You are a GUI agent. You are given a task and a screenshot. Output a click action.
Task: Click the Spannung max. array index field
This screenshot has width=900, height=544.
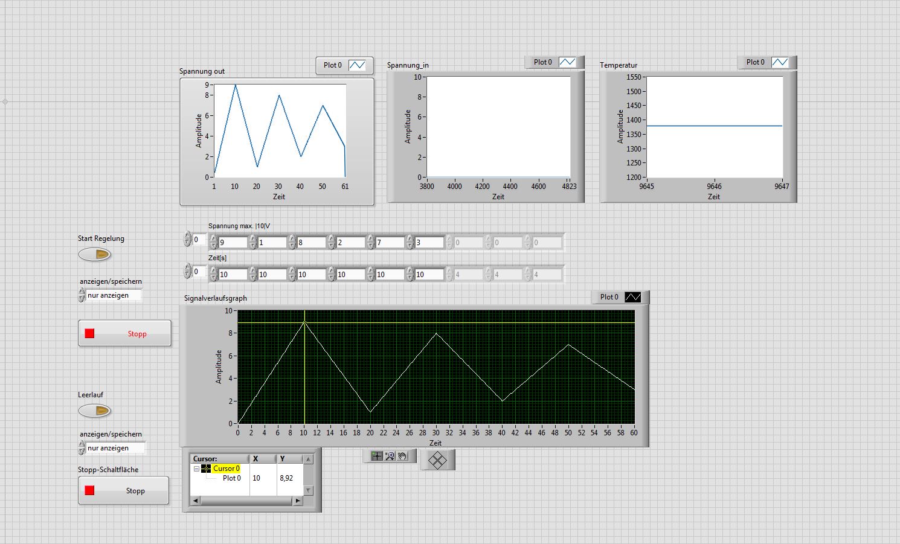point(199,240)
